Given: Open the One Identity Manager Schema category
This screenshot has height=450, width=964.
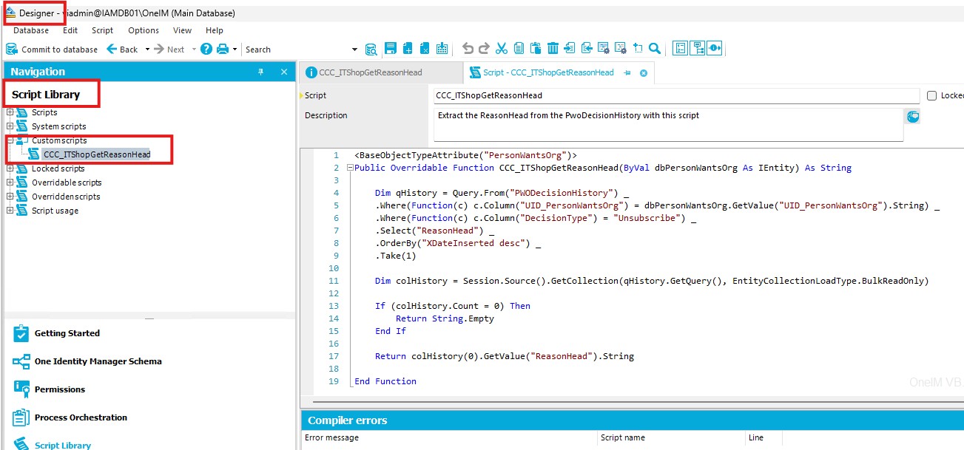Looking at the screenshot, I should click(x=98, y=361).
